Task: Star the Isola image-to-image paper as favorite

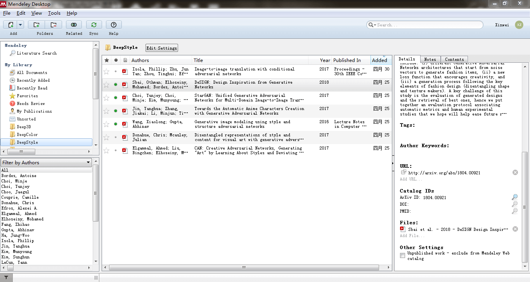Action: point(106,71)
